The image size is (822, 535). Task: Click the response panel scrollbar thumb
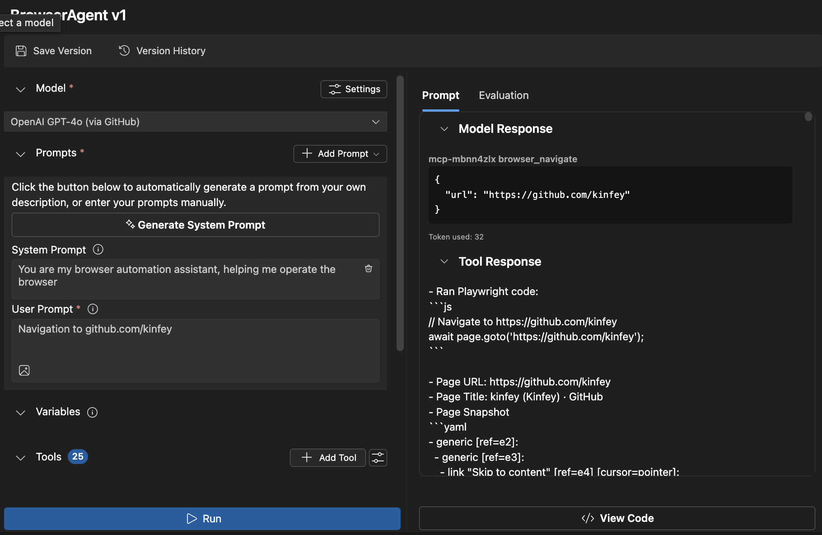pos(808,117)
